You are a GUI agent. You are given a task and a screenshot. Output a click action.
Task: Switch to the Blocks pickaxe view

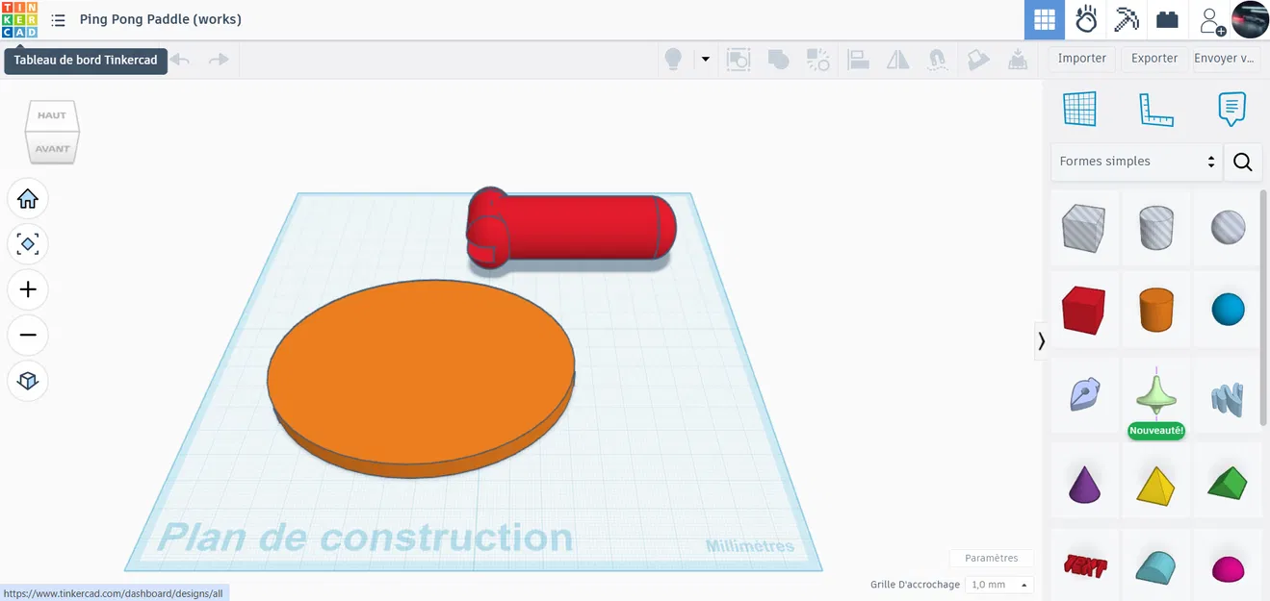1127,19
